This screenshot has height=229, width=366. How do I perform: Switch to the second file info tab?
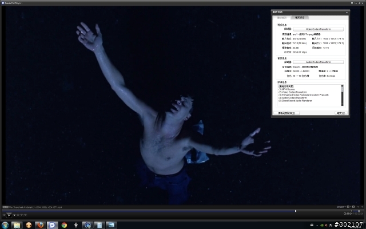point(300,18)
